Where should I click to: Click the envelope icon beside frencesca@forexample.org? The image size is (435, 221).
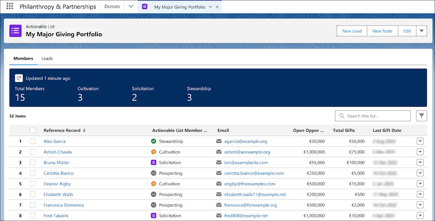point(219,205)
